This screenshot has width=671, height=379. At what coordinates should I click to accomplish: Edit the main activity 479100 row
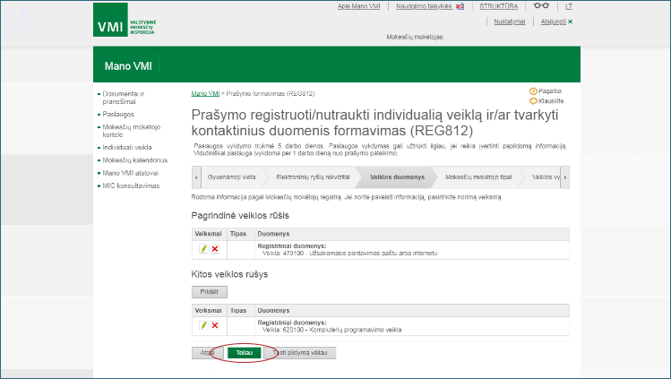click(x=203, y=248)
